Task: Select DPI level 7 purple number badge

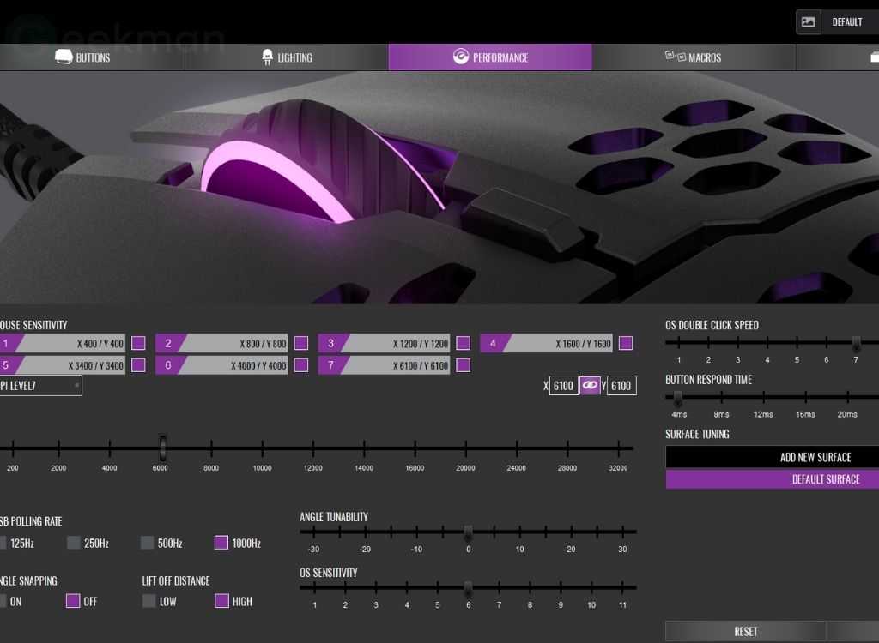Action: (x=331, y=365)
